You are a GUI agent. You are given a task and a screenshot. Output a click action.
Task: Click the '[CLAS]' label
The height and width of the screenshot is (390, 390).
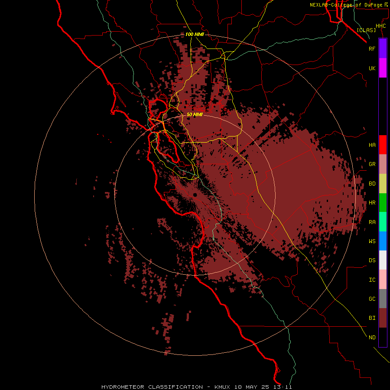pos(366,30)
